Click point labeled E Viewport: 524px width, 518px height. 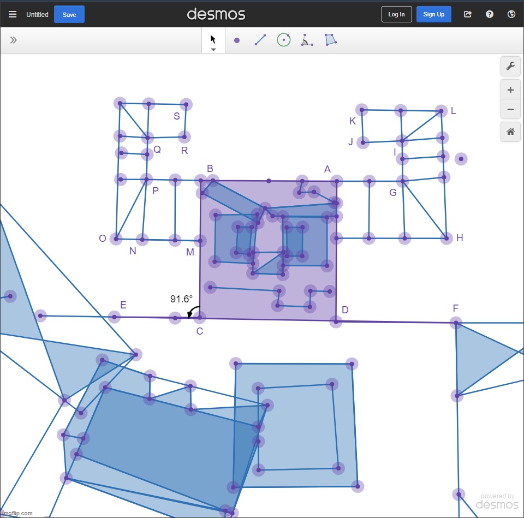click(114, 317)
